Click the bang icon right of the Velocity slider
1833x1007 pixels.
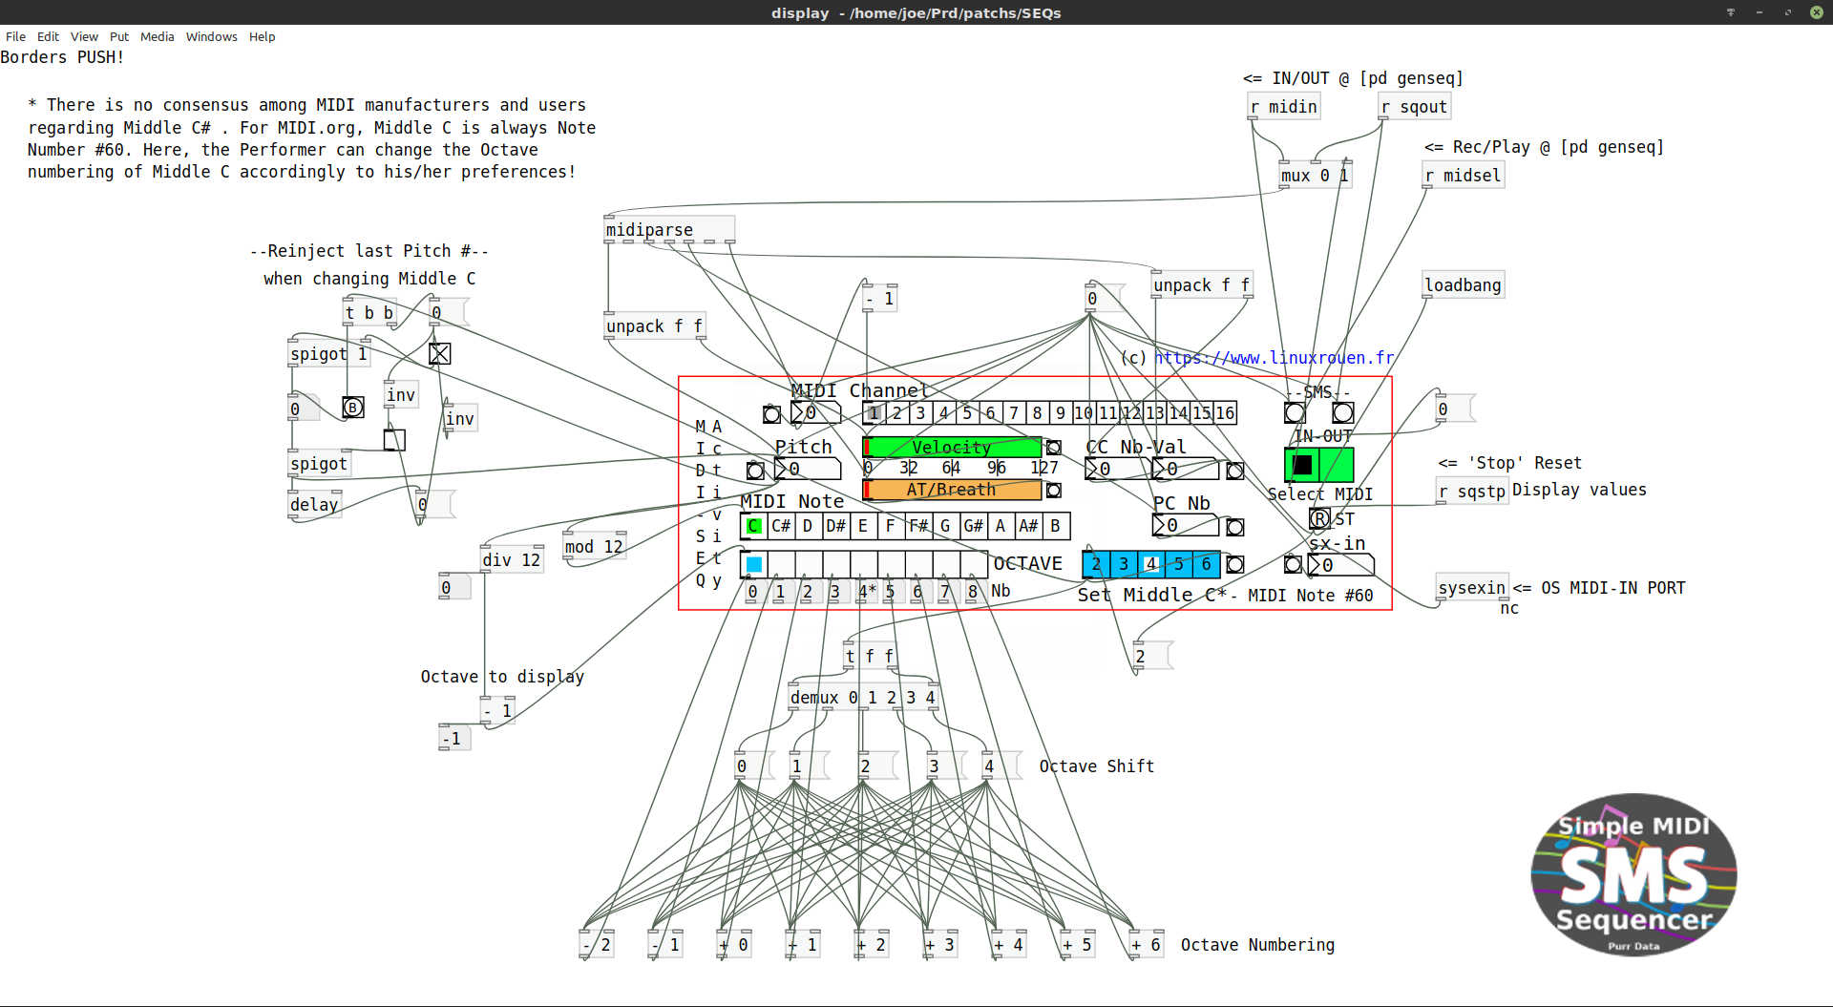pyautogui.click(x=1054, y=447)
